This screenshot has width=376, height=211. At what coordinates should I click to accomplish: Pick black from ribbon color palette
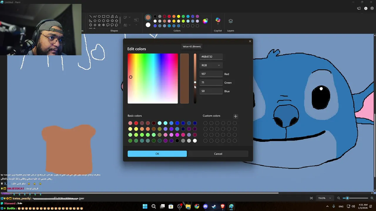pos(155,16)
